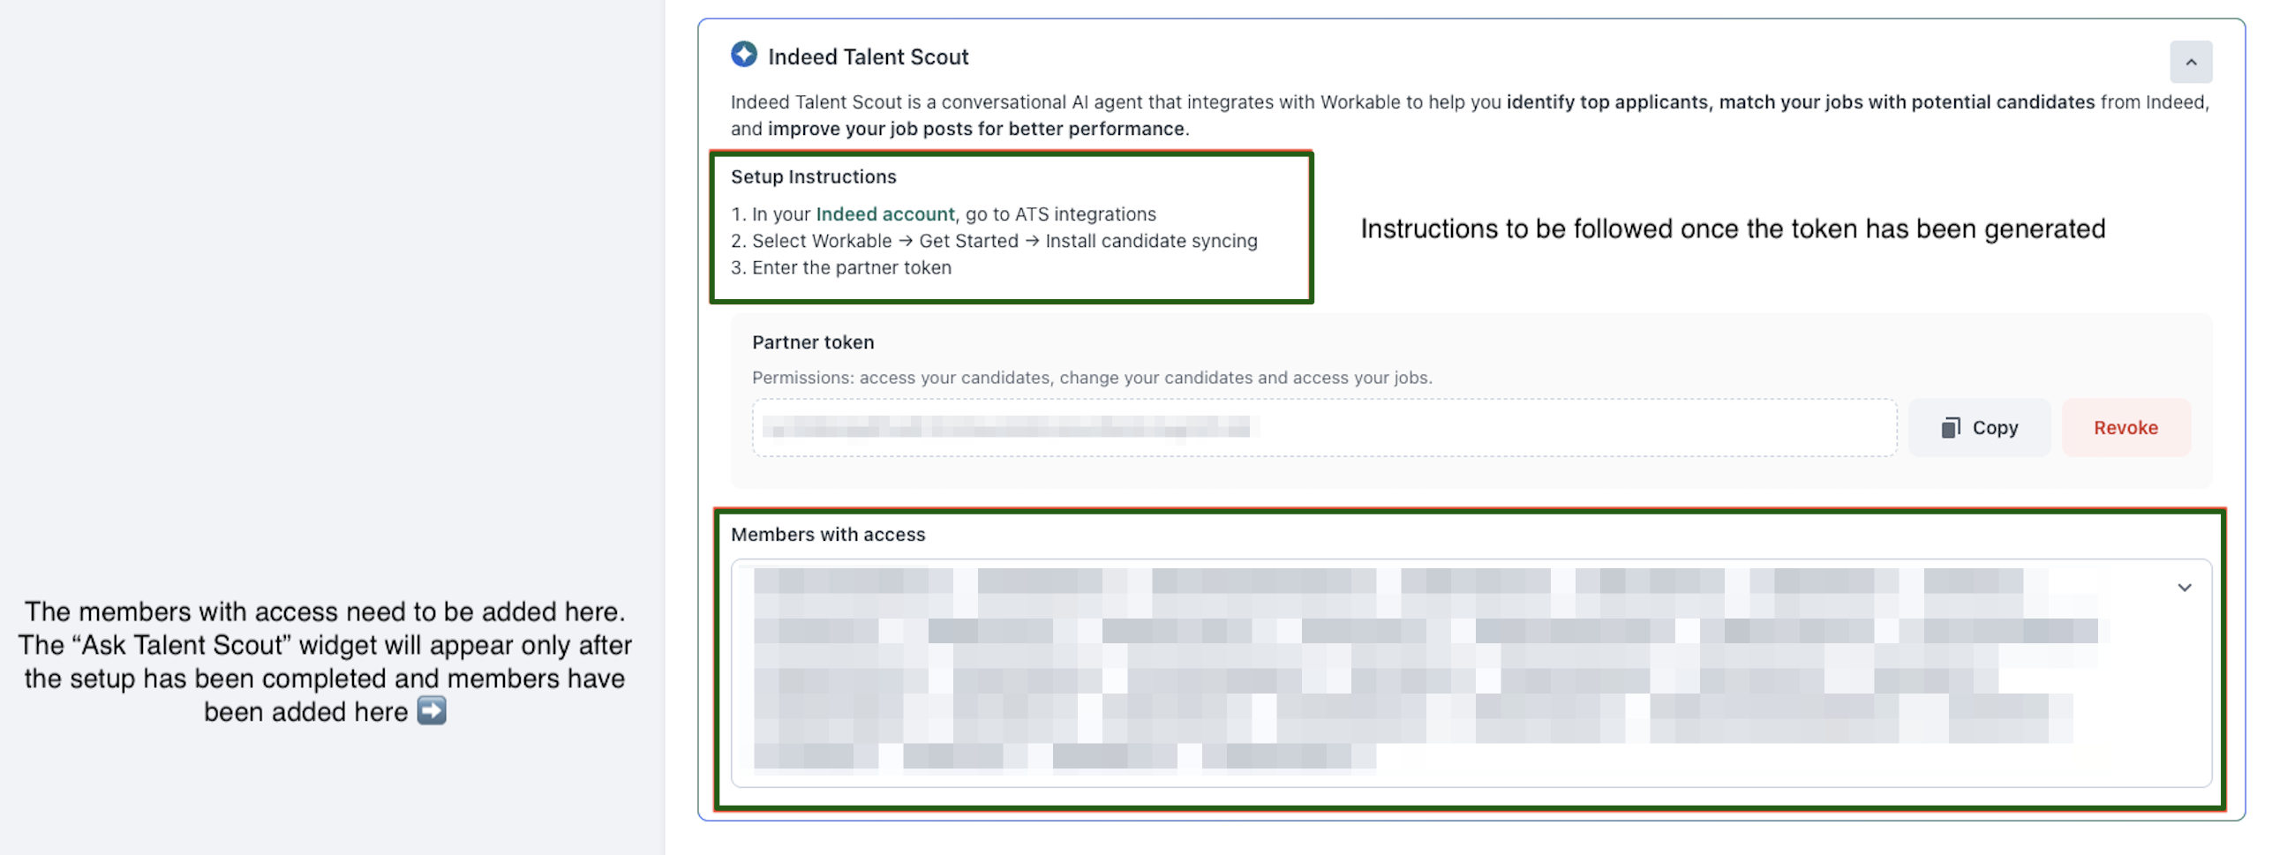
Task: Click the 'Instructions to be followed' annotation text
Action: [x=1732, y=229]
